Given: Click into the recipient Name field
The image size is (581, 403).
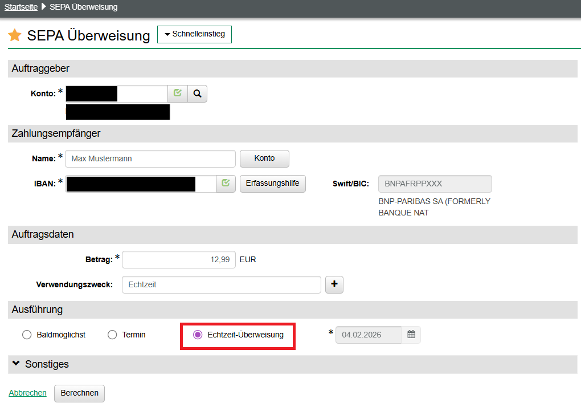Looking at the screenshot, I should point(150,158).
